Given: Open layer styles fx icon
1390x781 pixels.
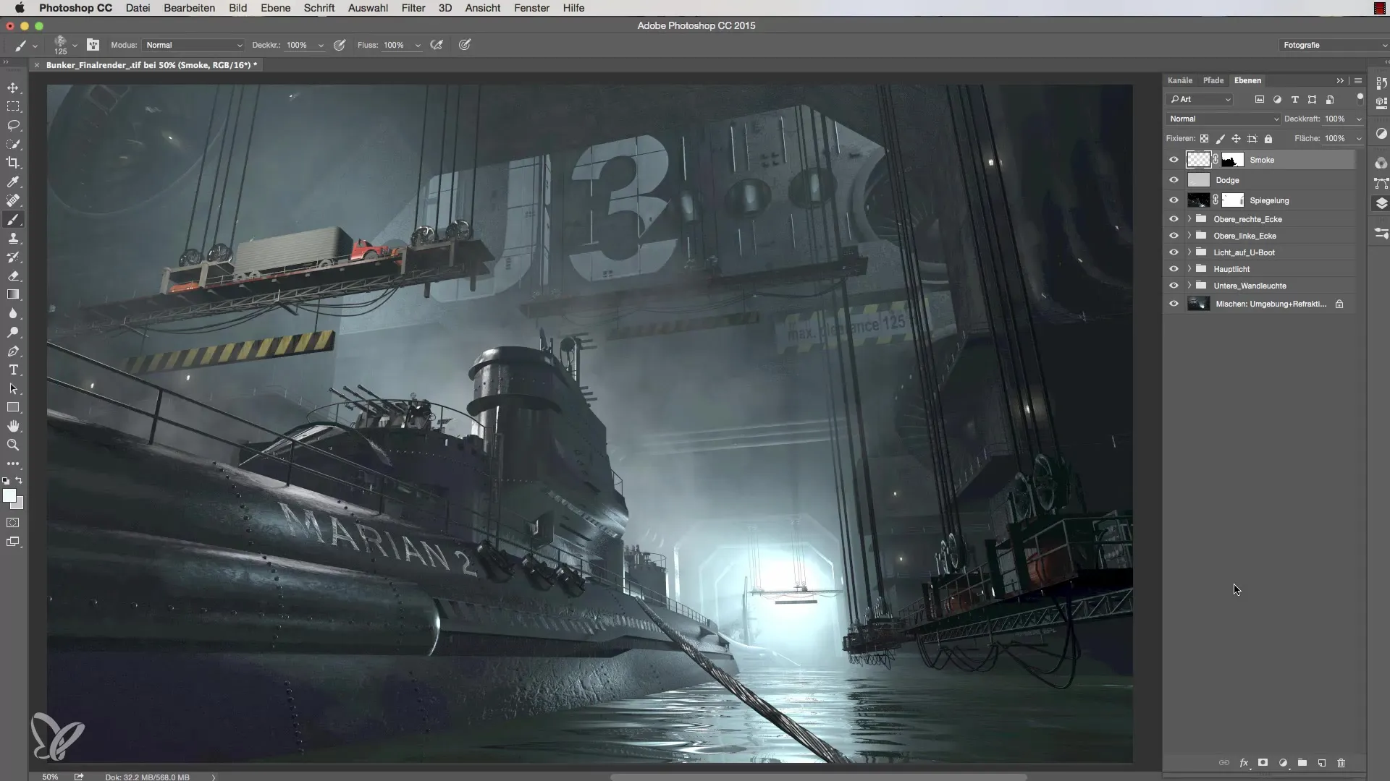Looking at the screenshot, I should [1244, 763].
